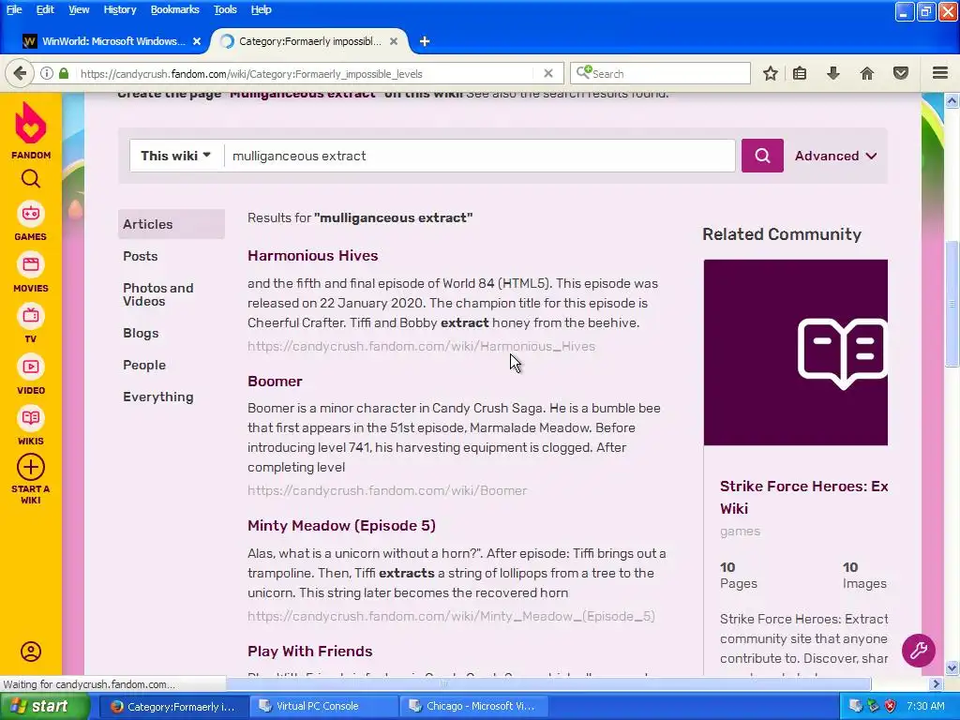Select the Photos and Videos filter
Screen dimensions: 960x720
pos(157,294)
